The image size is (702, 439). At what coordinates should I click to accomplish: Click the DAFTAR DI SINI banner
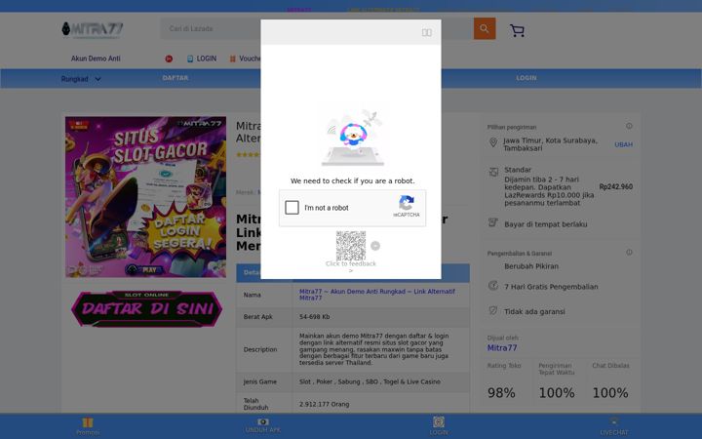[x=146, y=308]
